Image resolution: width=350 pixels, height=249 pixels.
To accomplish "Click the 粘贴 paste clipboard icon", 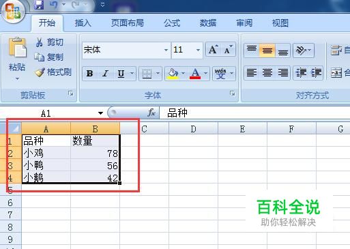I will 17,47.
